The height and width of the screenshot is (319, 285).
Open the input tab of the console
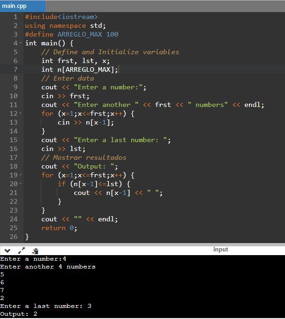point(221,250)
